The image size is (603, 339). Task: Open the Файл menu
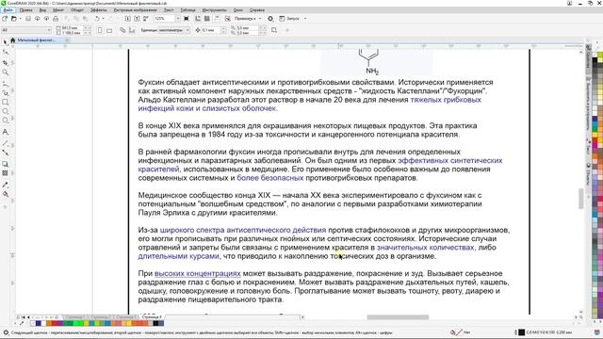tap(8, 10)
